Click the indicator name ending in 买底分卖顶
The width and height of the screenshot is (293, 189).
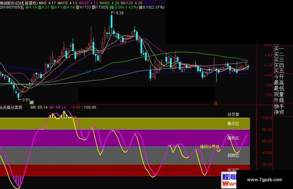[x=11, y=108]
